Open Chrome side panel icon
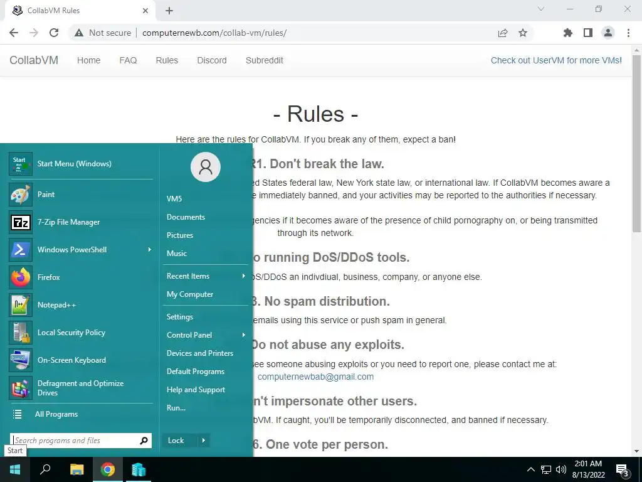 point(588,33)
